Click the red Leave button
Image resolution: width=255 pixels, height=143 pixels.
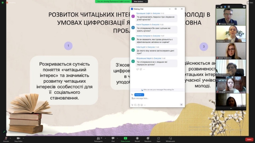(x=249, y=139)
